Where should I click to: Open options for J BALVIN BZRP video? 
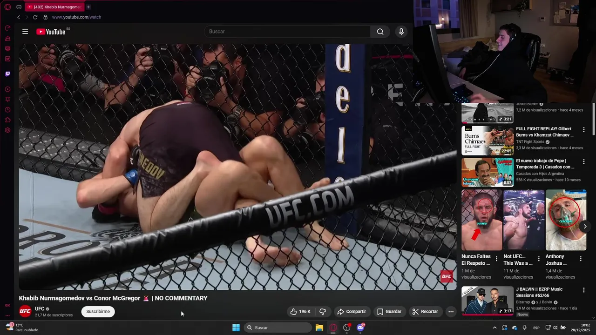(x=584, y=290)
